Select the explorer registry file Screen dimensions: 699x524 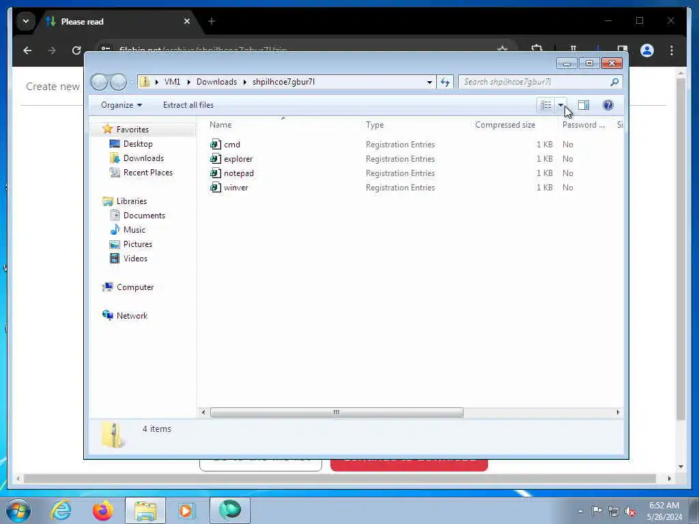(238, 158)
